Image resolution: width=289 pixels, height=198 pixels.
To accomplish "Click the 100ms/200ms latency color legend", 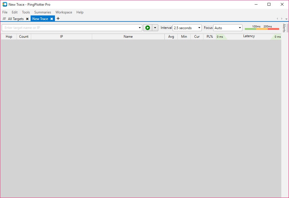I will [x=262, y=28].
